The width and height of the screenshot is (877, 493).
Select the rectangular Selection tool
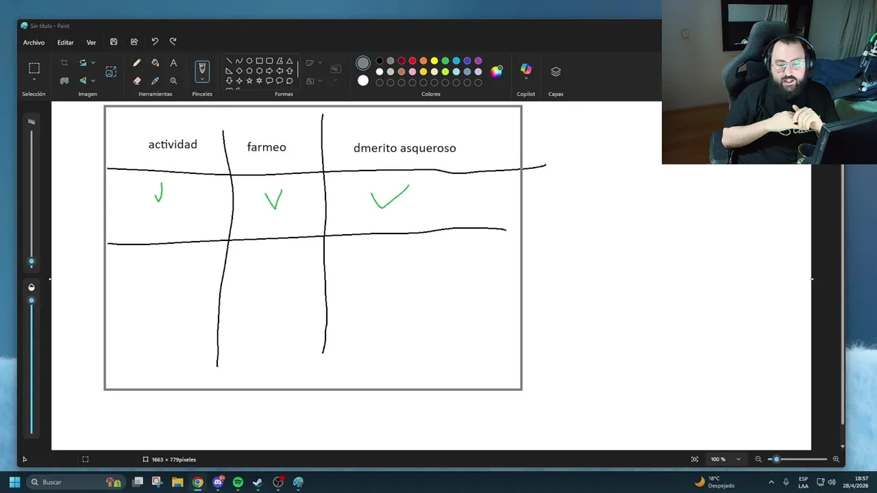(x=34, y=68)
